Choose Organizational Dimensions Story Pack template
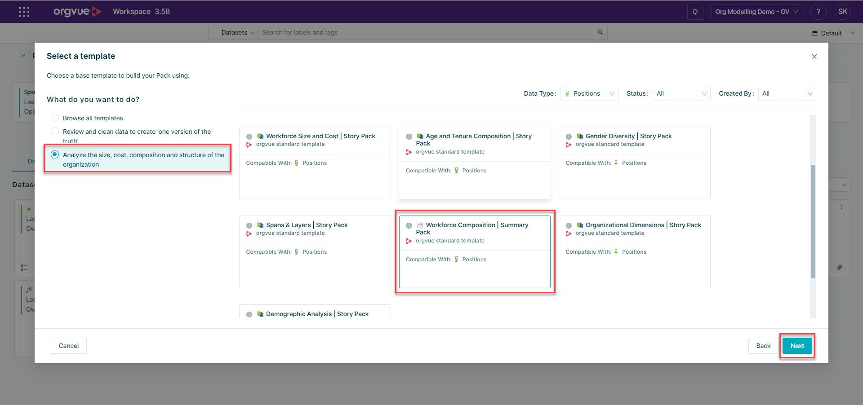The image size is (863, 405). (x=635, y=252)
